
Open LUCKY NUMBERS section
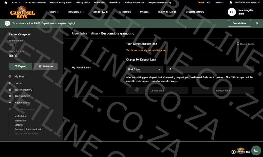pos(167,12)
